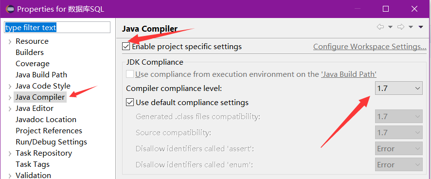Follow the 'Java Build Path' link
The image size is (431, 179).
348,74
